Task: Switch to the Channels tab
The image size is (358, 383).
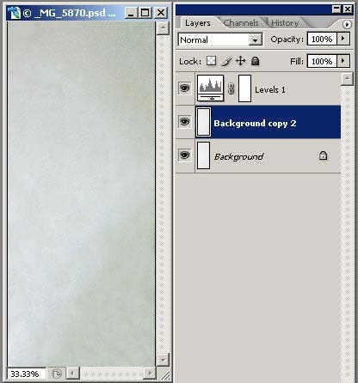Action: [x=241, y=23]
